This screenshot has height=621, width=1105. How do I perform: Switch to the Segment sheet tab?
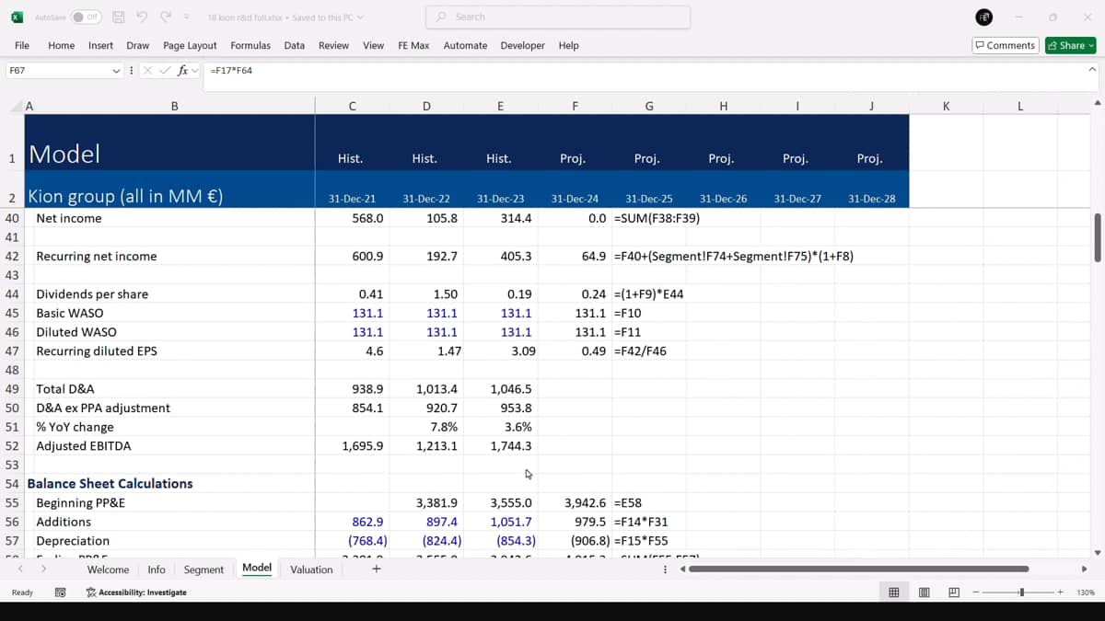pyautogui.click(x=204, y=569)
